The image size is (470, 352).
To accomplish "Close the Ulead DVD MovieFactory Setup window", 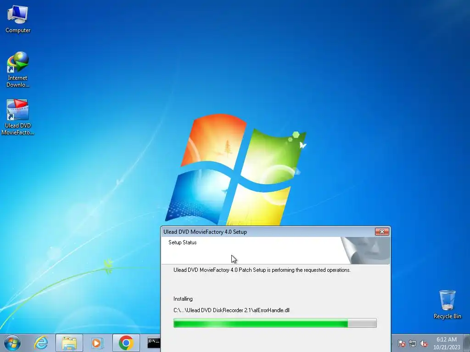I will point(382,231).
